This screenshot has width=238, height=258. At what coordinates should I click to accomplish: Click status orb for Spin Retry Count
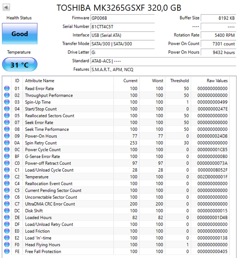[7, 143]
